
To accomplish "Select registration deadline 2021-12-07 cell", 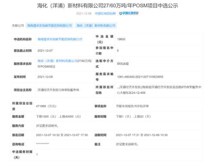I will pyautogui.click(x=45, y=51).
